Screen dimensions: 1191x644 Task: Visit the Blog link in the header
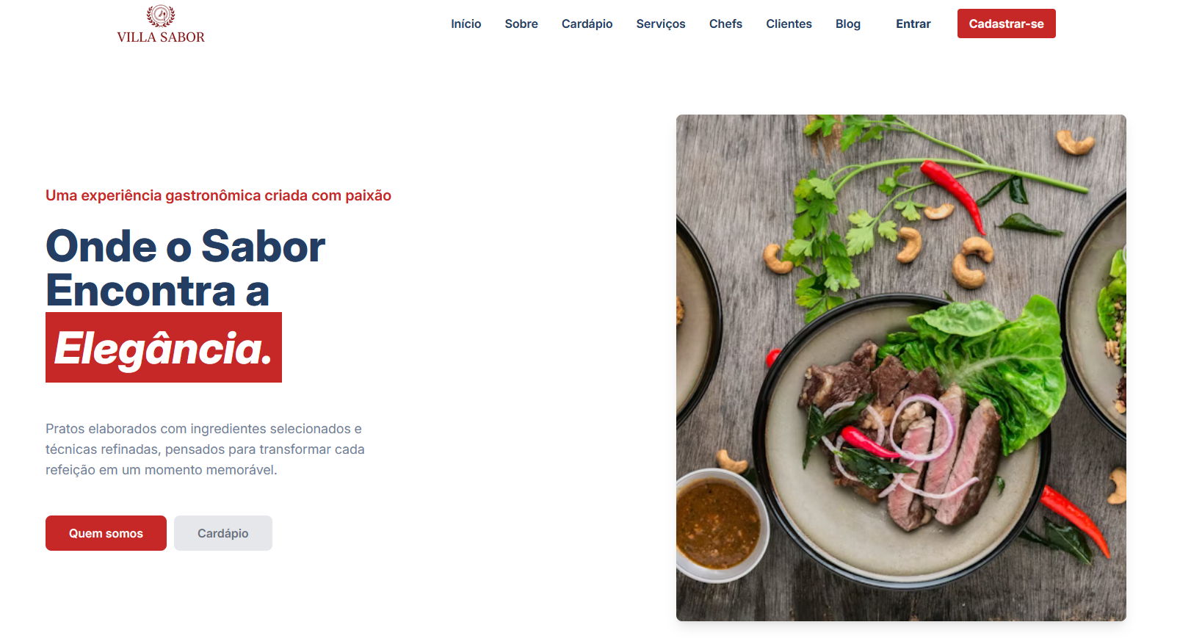[x=847, y=23]
